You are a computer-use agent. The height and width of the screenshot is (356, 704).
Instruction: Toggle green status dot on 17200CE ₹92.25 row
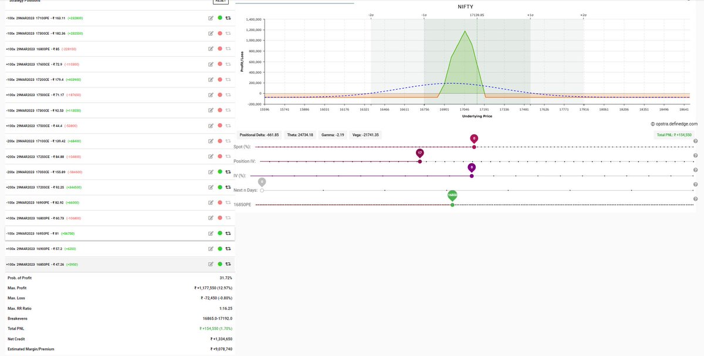219,187
